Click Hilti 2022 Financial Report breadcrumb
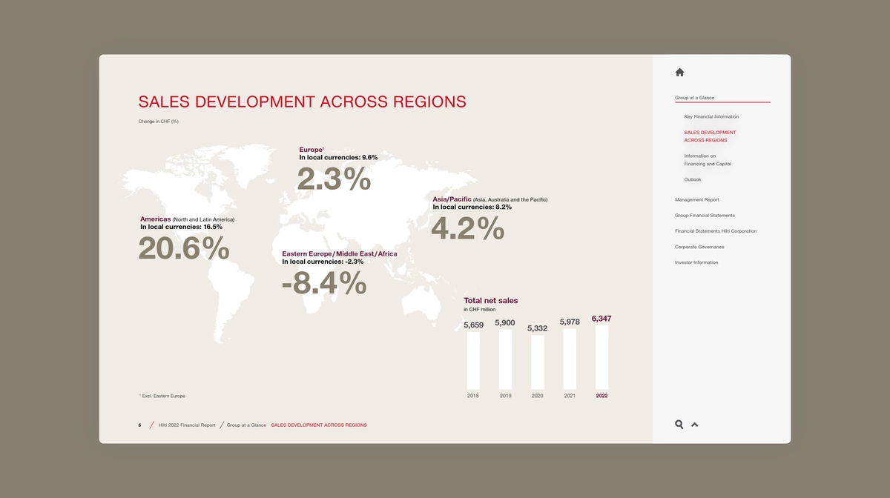The image size is (890, 498). (187, 425)
